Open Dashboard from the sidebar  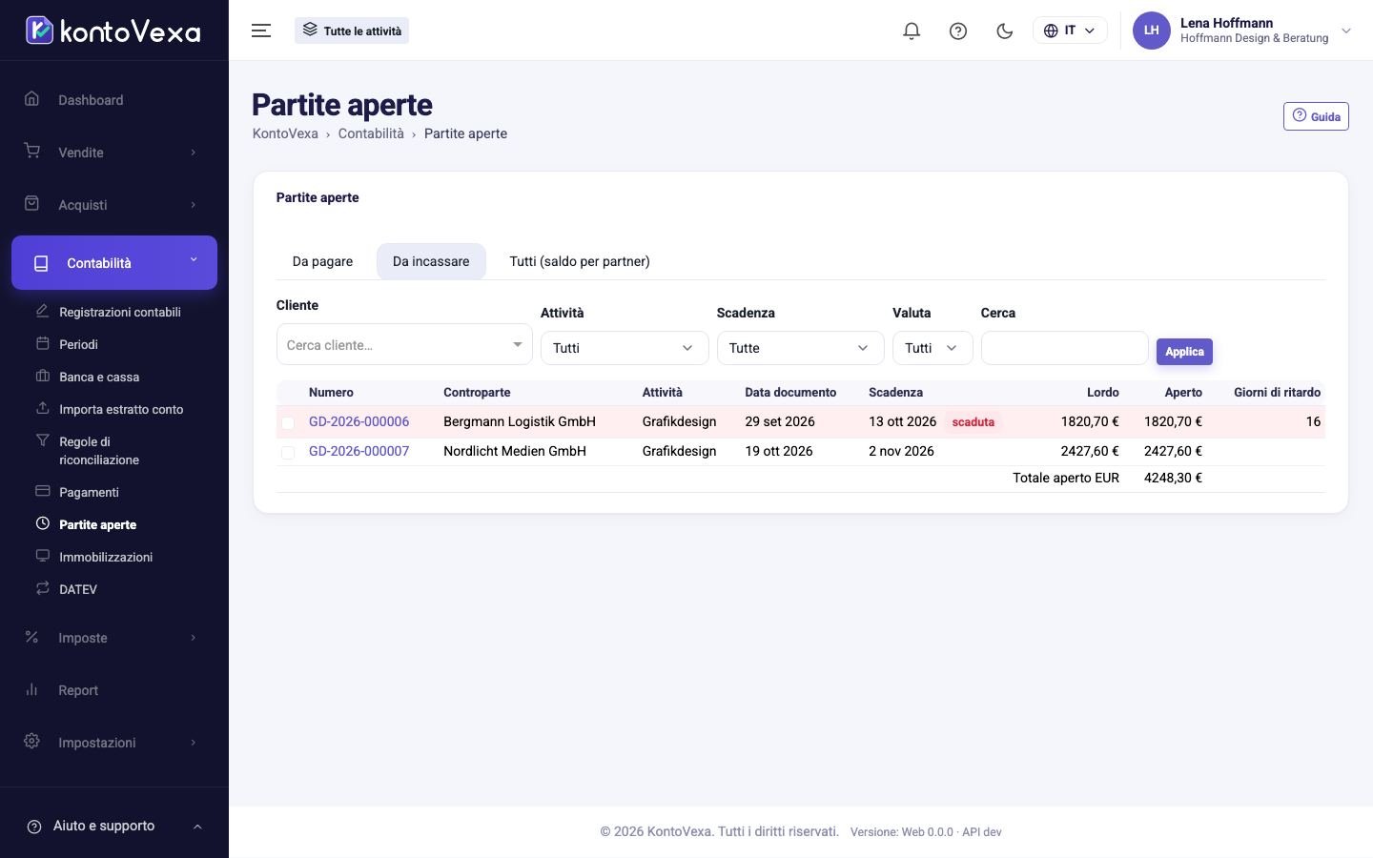tap(91, 100)
